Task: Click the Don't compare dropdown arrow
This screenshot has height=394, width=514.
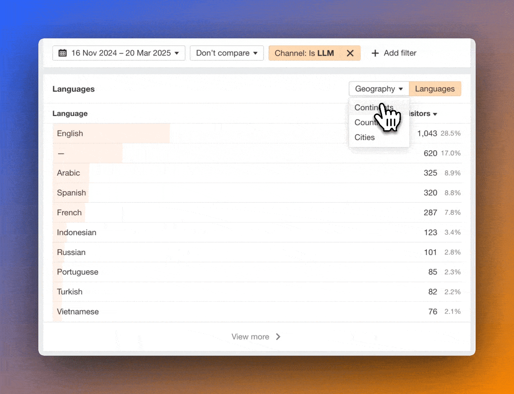Action: [x=256, y=53]
